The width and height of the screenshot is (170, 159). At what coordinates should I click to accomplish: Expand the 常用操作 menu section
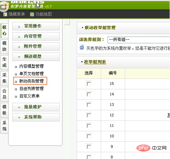(36, 26)
